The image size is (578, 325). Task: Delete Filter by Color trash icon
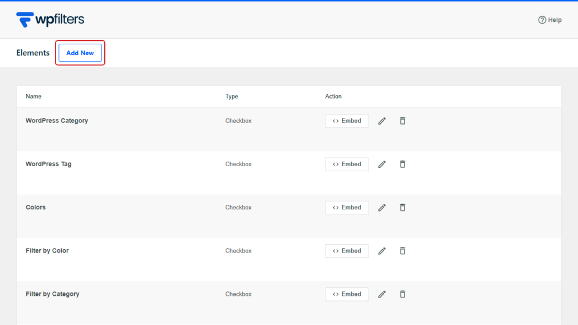[402, 250]
